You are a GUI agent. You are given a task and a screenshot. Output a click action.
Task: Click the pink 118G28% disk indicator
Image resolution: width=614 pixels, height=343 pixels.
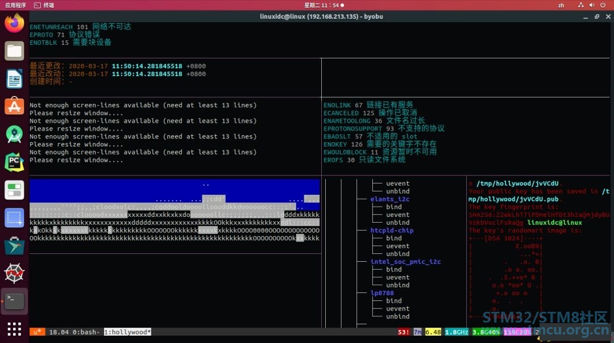pos(517,332)
